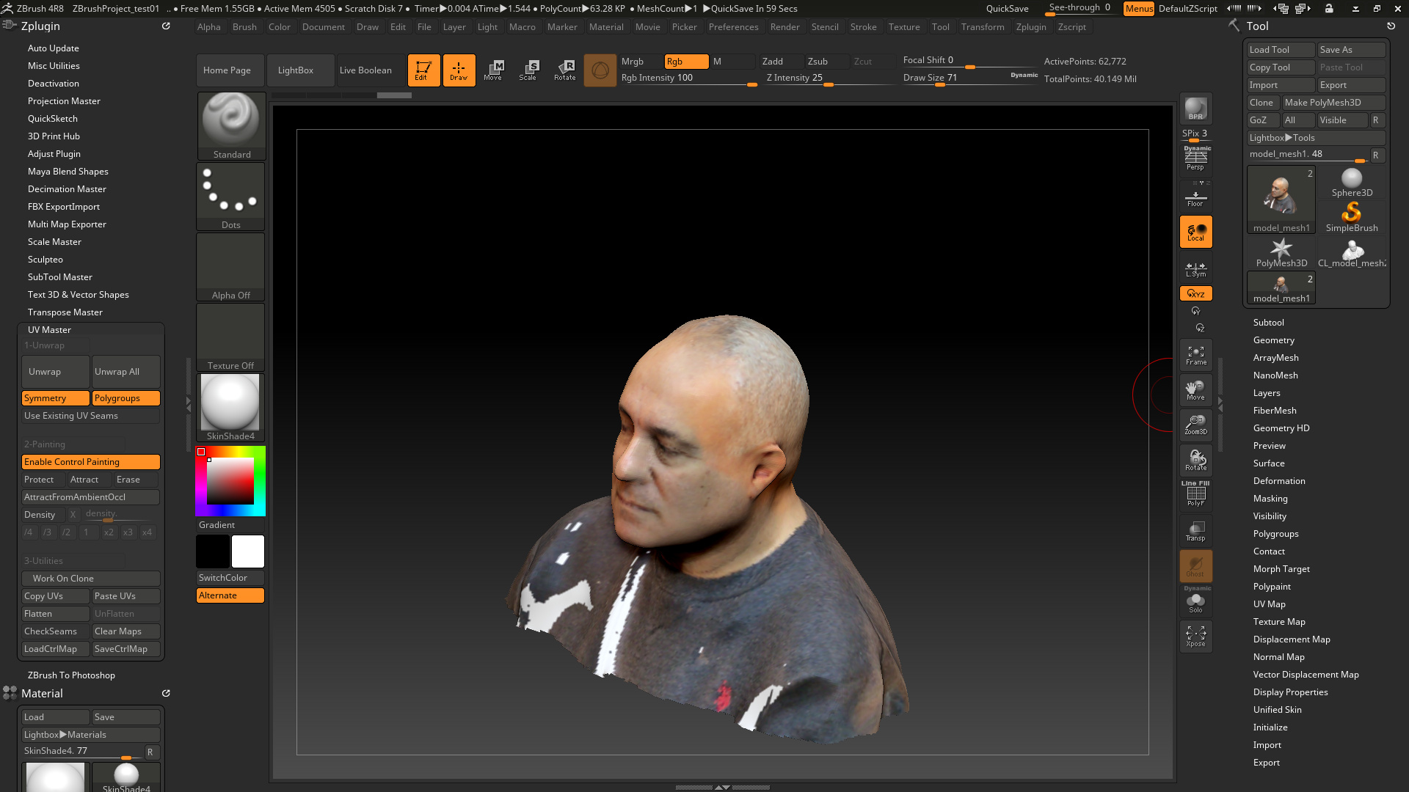1409x792 pixels.
Task: Activate Draw mode in the top toolbar
Action: click(459, 70)
